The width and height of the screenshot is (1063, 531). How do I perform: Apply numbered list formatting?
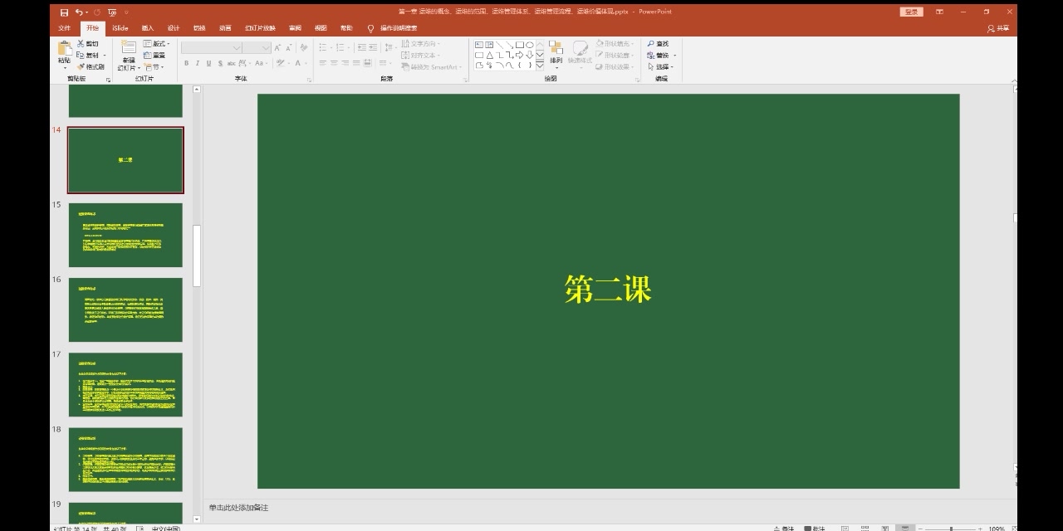(x=340, y=48)
